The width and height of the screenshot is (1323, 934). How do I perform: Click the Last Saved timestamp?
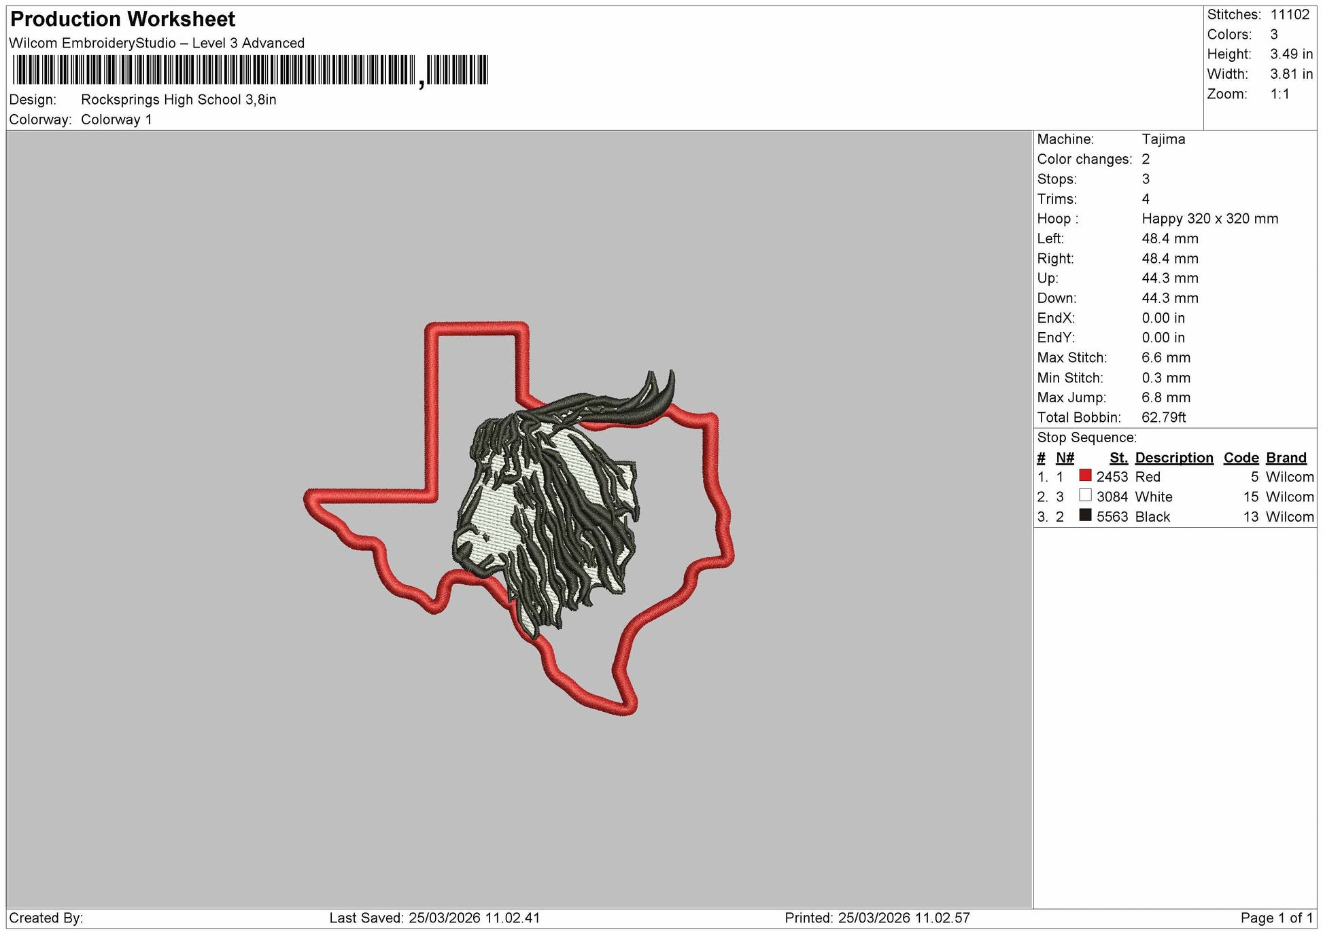434,918
